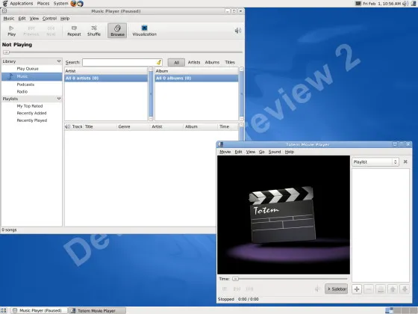This screenshot has height=314, width=418.
Task: Click the Next track toolbar button
Action: point(51,31)
